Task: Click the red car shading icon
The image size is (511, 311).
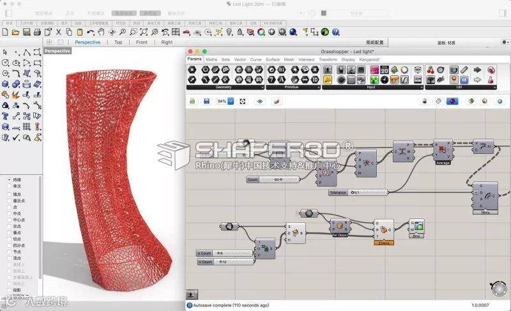Action: (x=187, y=32)
